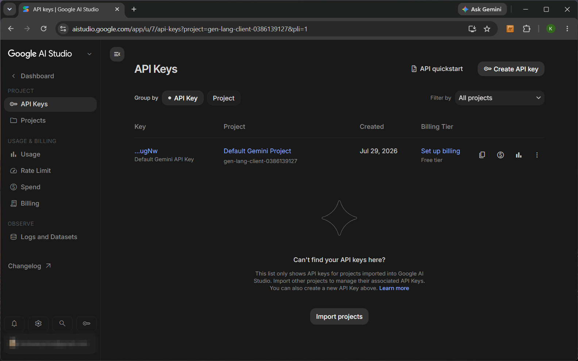View usage chart for ...ugNw key
This screenshot has height=361, width=578.
(519, 155)
